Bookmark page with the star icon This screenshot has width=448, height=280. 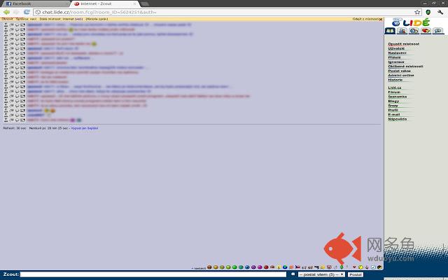click(x=418, y=12)
